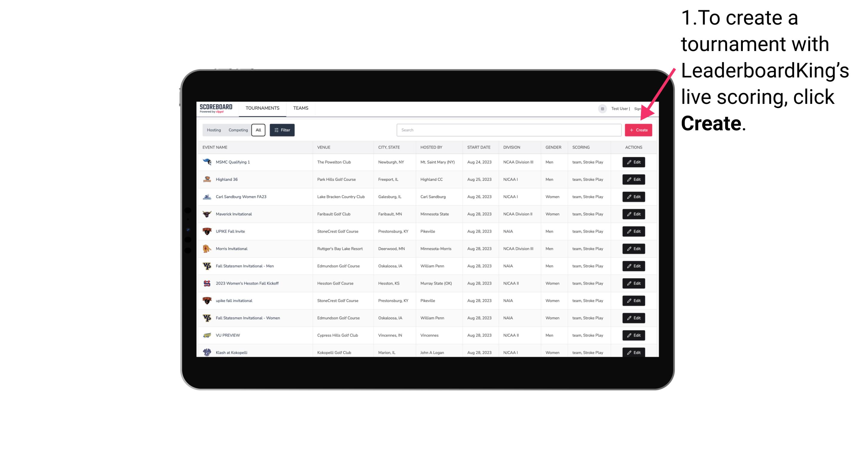Viewport: 854px width, 459px height.
Task: Toggle the Competing filter view
Action: [238, 130]
